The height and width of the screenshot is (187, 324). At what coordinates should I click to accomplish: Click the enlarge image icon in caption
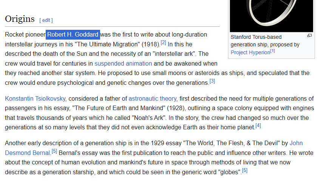(309, 35)
